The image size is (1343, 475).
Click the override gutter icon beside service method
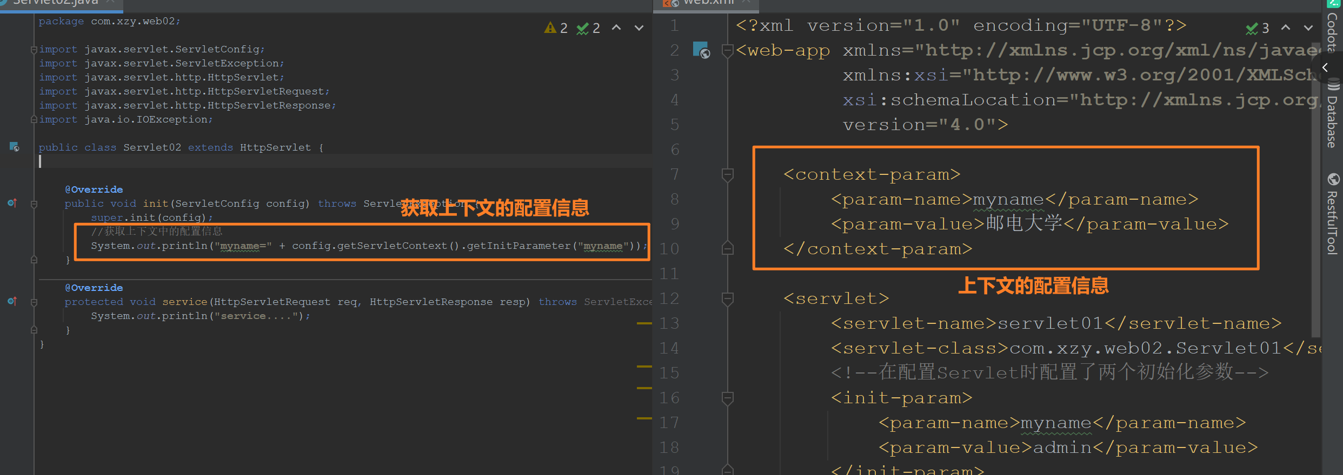pyautogui.click(x=12, y=301)
